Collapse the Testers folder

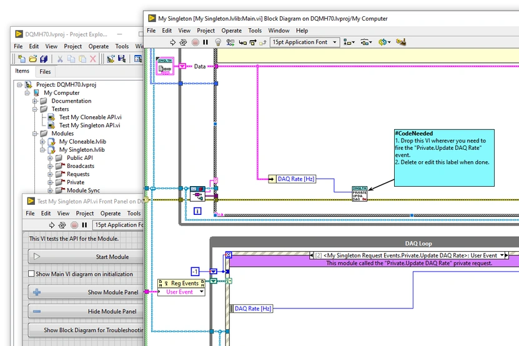coord(35,109)
